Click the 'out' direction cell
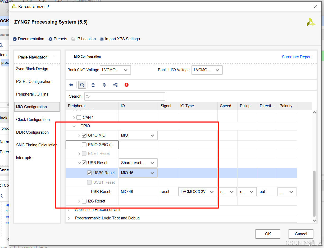 [267, 192]
